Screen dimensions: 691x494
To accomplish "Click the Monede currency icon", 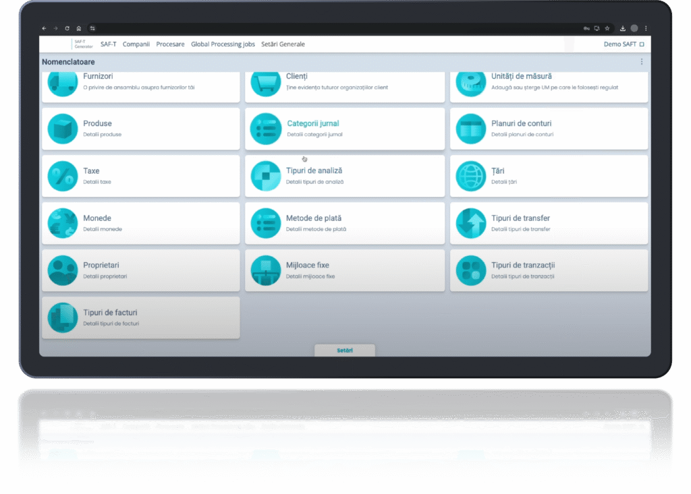I will [63, 223].
